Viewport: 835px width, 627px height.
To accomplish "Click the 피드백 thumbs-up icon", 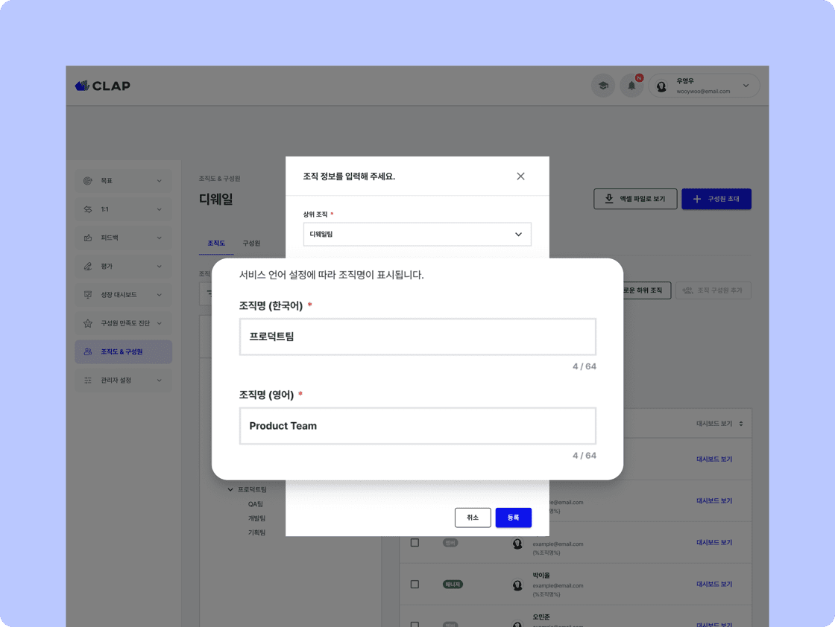I will tap(88, 238).
